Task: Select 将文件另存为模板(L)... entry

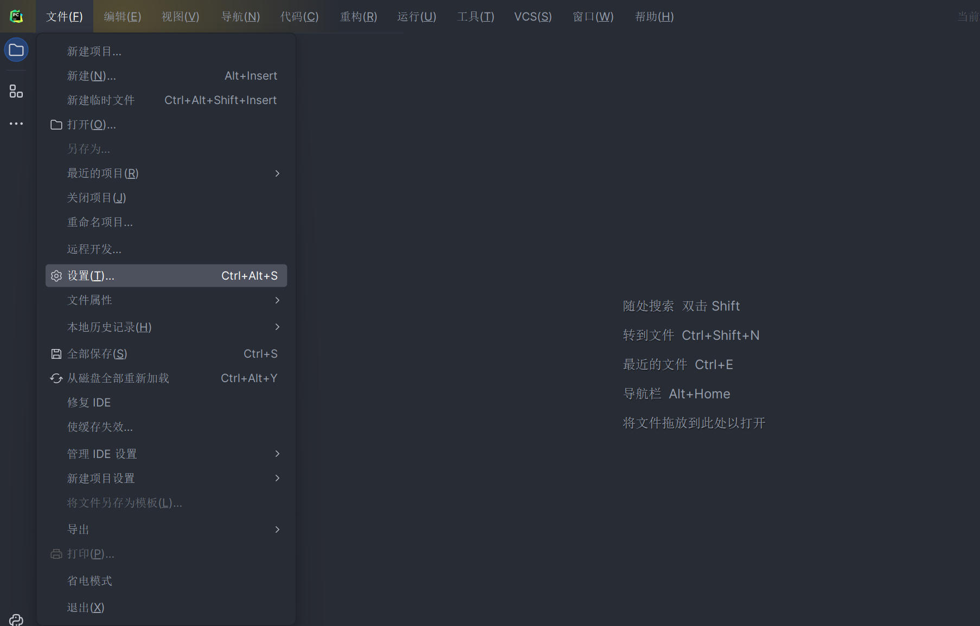Action: [166, 503]
